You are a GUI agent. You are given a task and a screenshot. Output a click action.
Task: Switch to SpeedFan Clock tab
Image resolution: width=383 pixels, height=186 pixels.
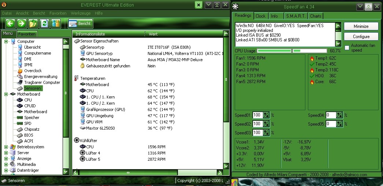261,16
